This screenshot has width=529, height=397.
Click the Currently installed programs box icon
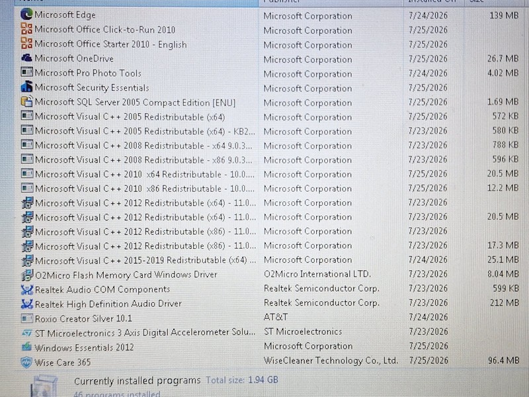point(44,386)
